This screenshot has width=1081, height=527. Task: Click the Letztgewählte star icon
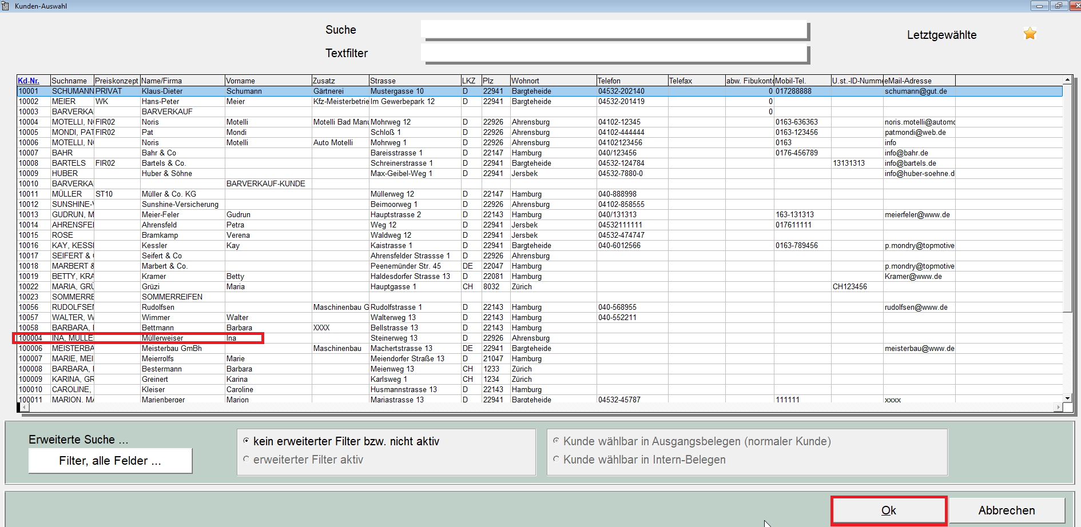pyautogui.click(x=1030, y=34)
